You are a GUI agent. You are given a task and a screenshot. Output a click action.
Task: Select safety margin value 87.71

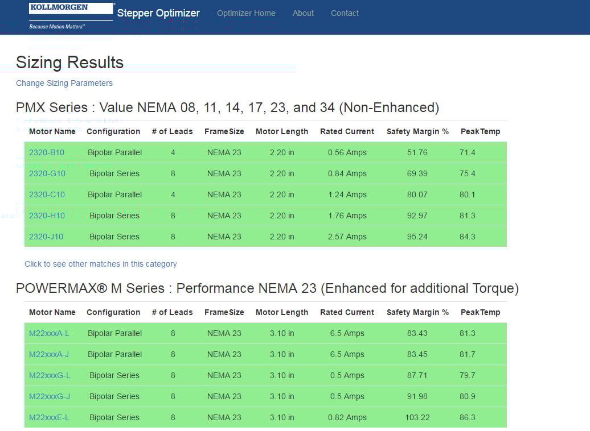pyautogui.click(x=417, y=375)
